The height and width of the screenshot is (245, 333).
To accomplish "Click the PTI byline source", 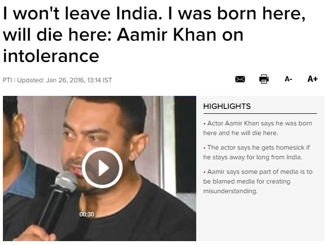I will (8, 80).
